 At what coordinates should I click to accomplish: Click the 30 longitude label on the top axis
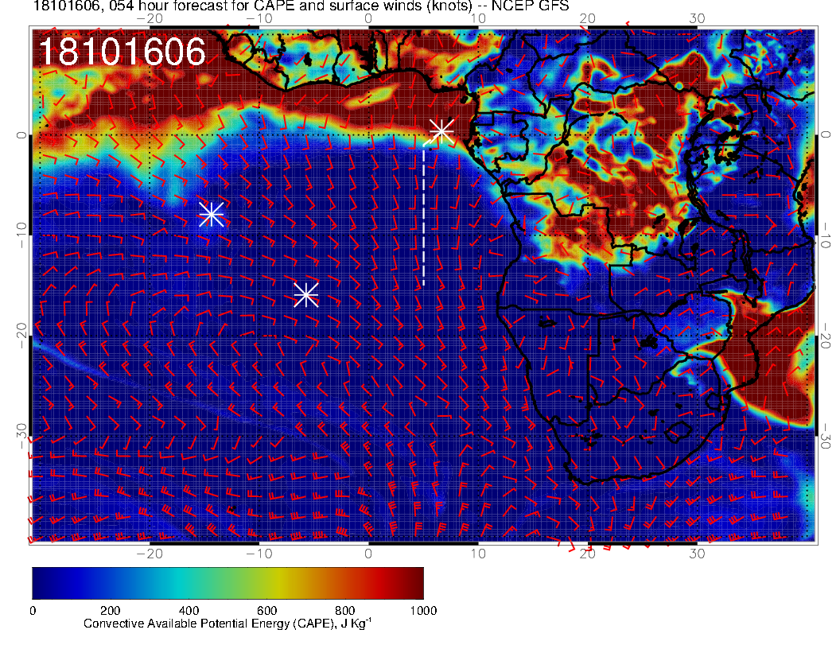click(697, 19)
